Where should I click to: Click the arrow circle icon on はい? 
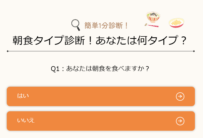[x=180, y=96]
